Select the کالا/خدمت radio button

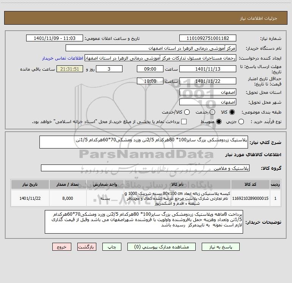pos(187,112)
